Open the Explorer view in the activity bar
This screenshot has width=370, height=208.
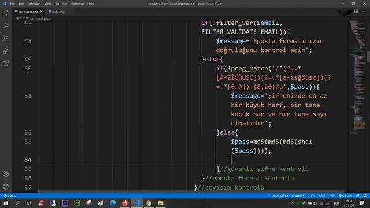(6, 13)
